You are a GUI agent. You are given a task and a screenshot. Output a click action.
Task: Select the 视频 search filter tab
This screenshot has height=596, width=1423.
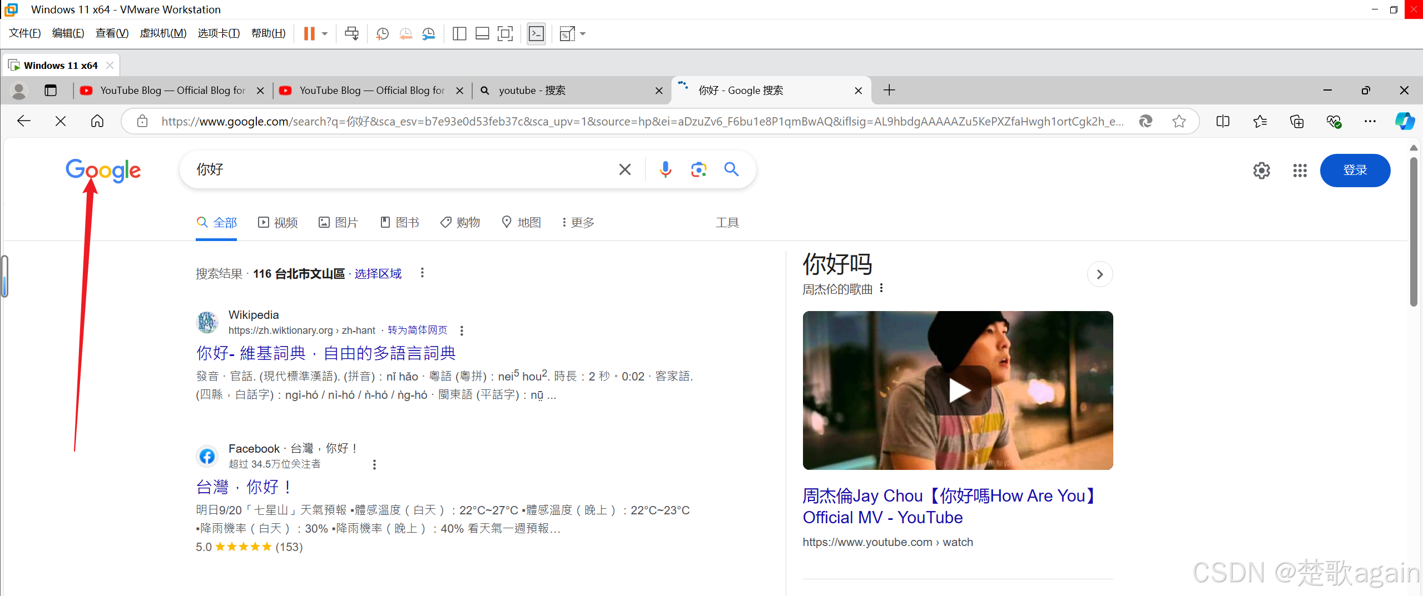[x=278, y=223]
